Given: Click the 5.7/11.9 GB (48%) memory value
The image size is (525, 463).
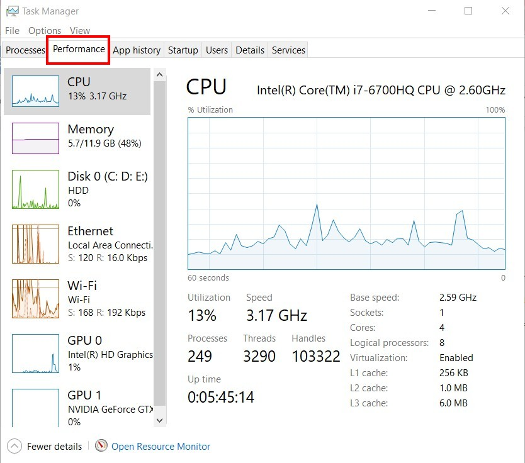Looking at the screenshot, I should pos(104,143).
